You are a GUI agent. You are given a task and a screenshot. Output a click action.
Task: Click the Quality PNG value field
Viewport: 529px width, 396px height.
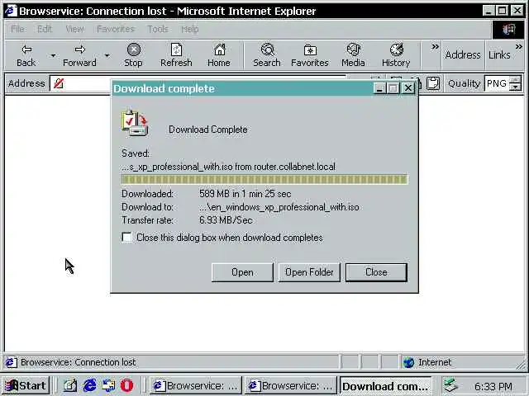click(497, 83)
